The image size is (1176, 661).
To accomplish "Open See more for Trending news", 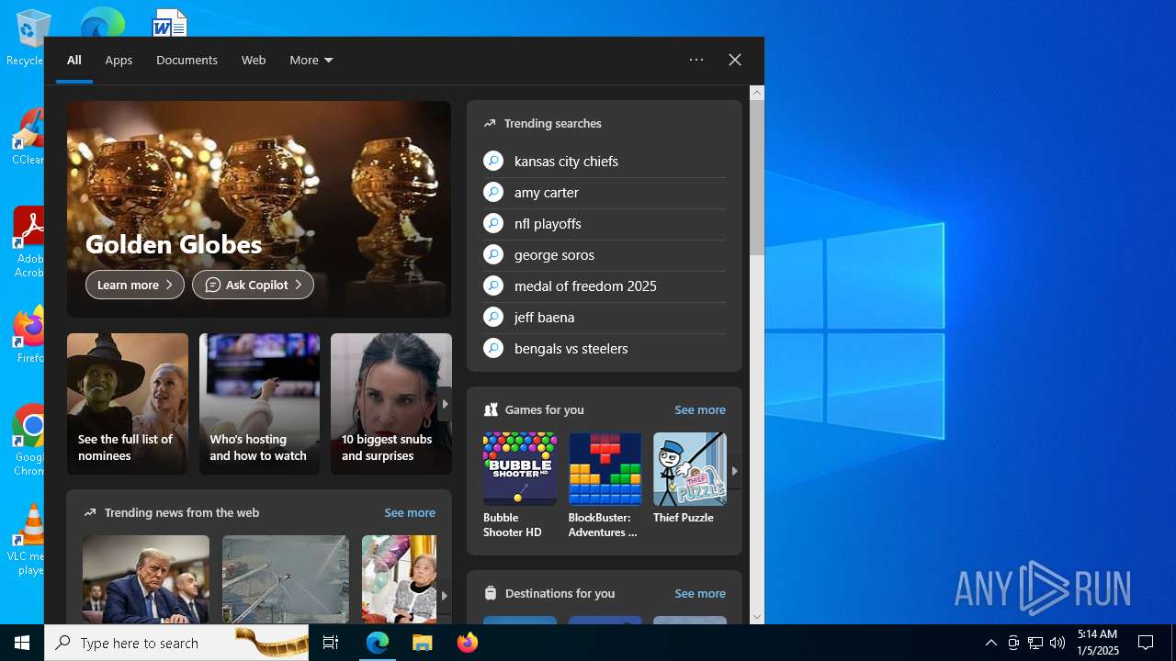I will point(410,512).
